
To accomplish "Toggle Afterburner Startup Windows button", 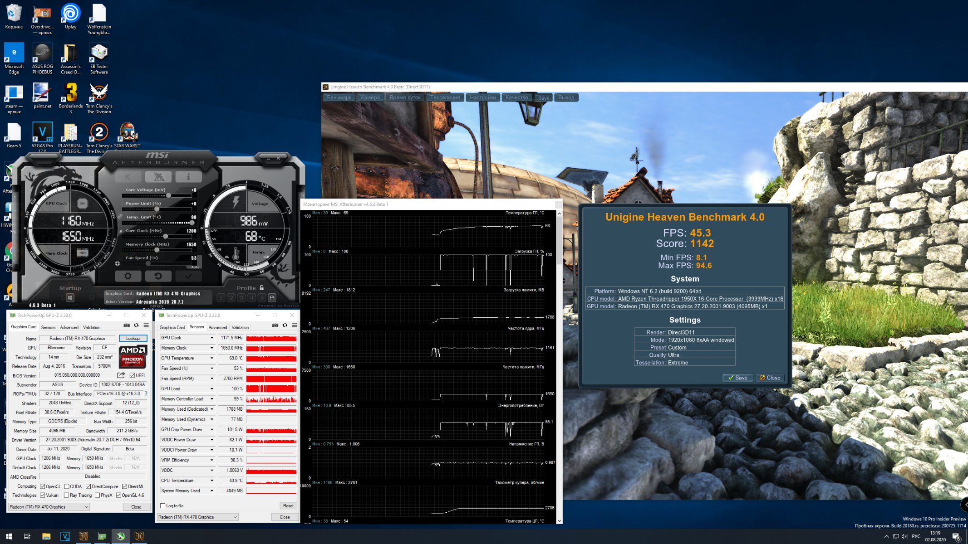I will point(70,298).
